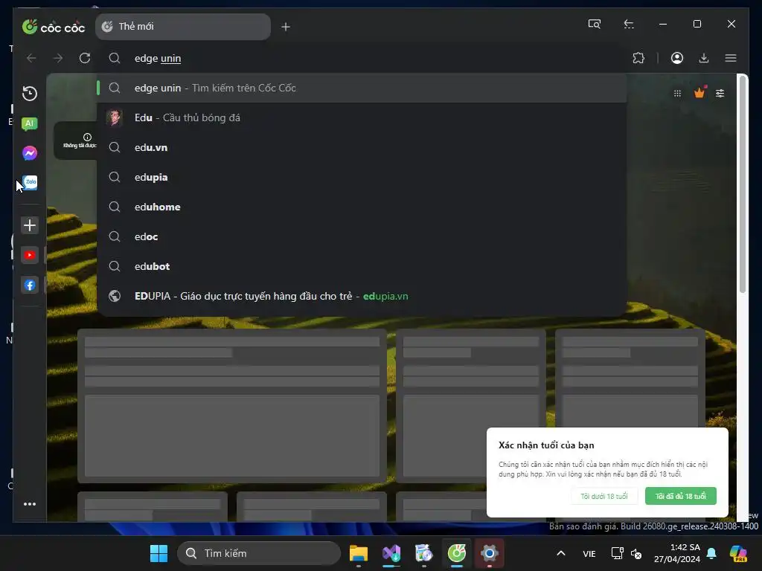
Task: Open the taskbar app left of Cốc Cốc
Action: coord(423,553)
